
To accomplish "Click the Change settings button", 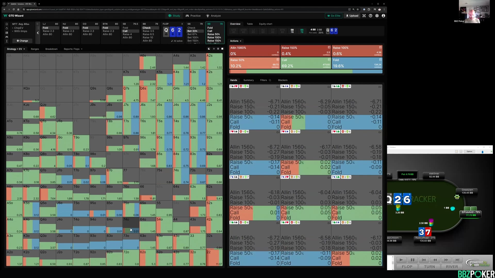I will pos(22,41).
